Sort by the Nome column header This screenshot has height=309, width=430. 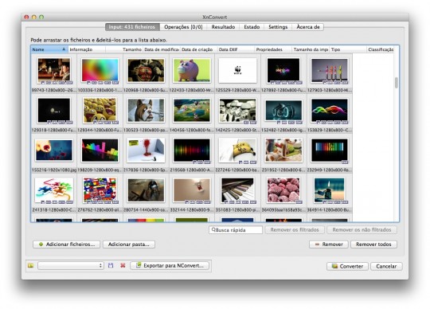tap(49, 49)
